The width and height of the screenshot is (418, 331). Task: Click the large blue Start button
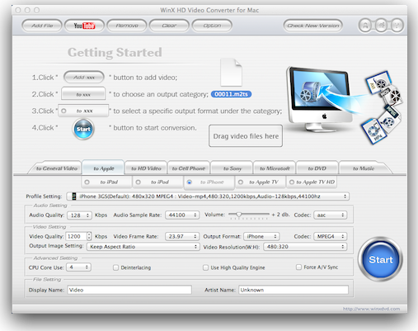point(380,259)
